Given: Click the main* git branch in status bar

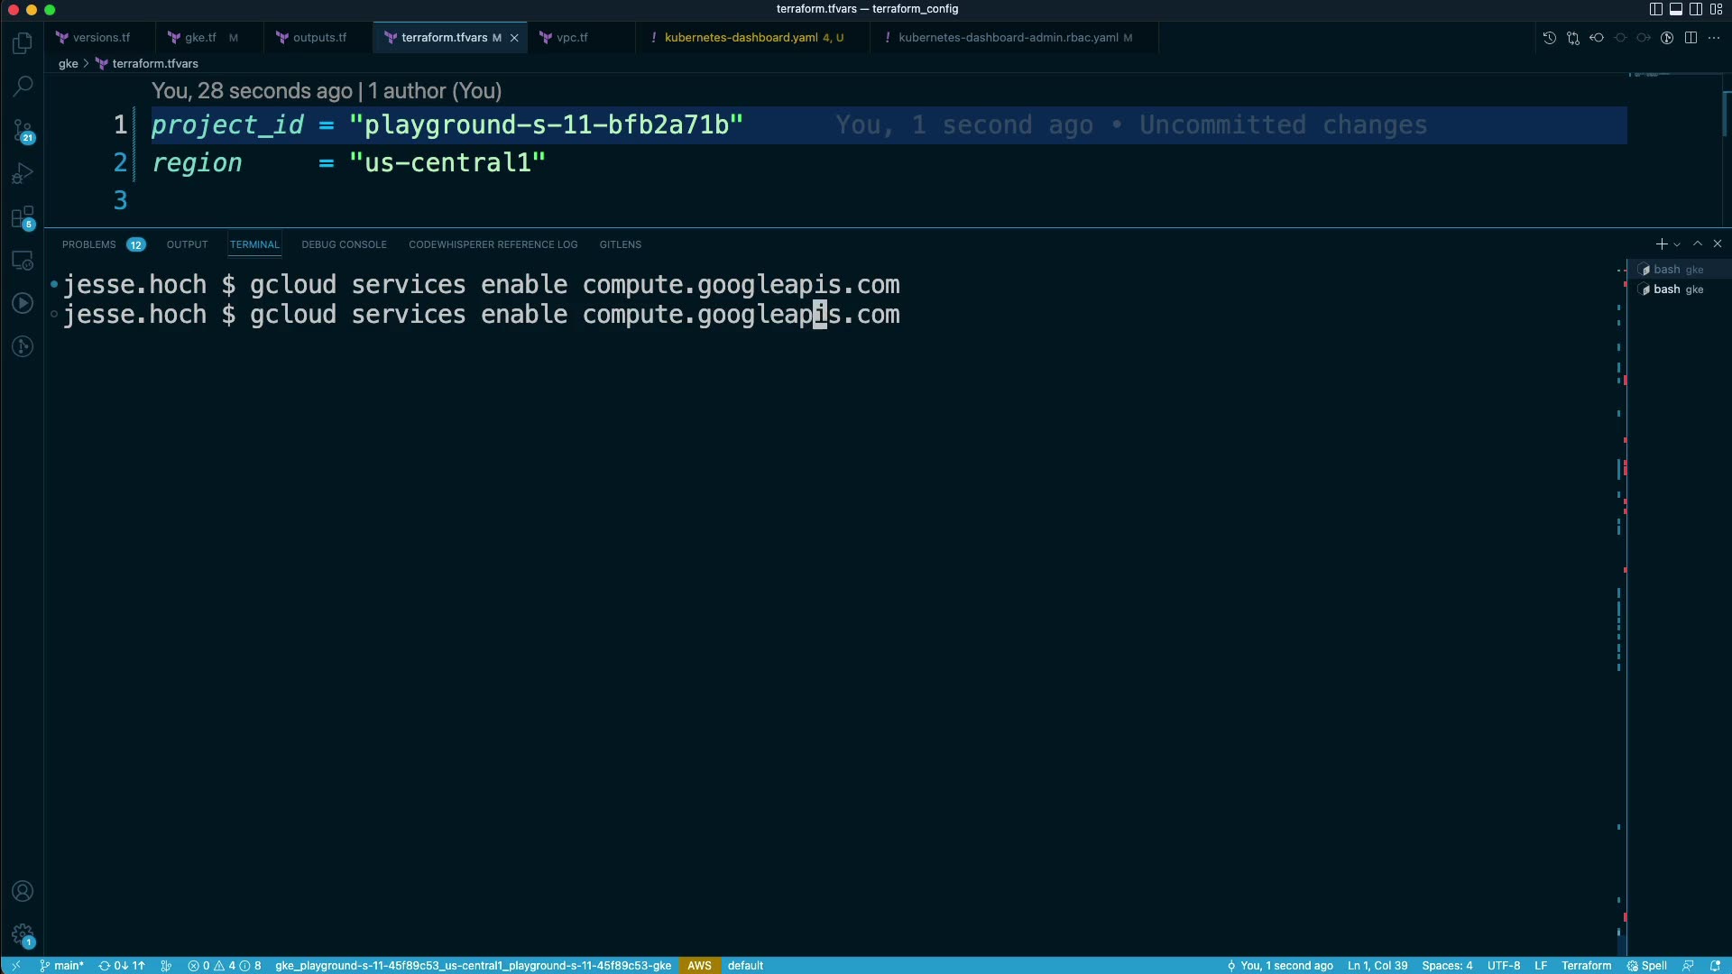Looking at the screenshot, I should (x=62, y=965).
